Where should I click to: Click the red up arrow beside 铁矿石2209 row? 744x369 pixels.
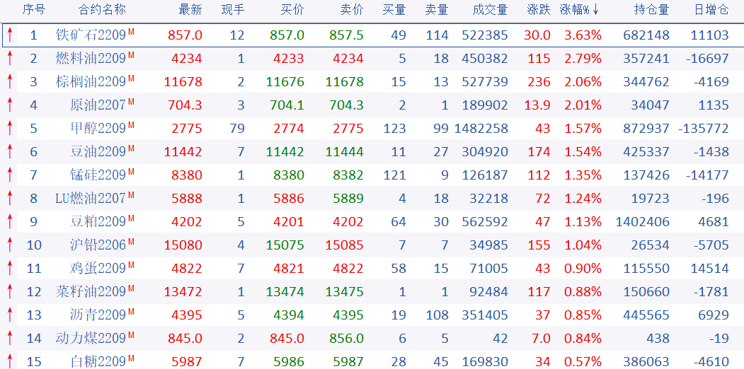pos(10,35)
